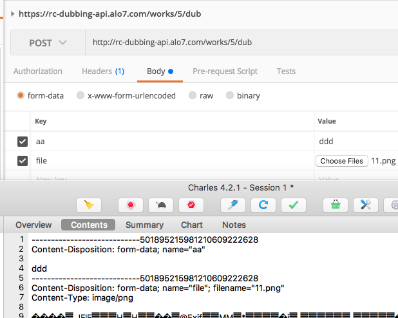
Task: Select the raw body radio button
Action: pyautogui.click(x=193, y=95)
